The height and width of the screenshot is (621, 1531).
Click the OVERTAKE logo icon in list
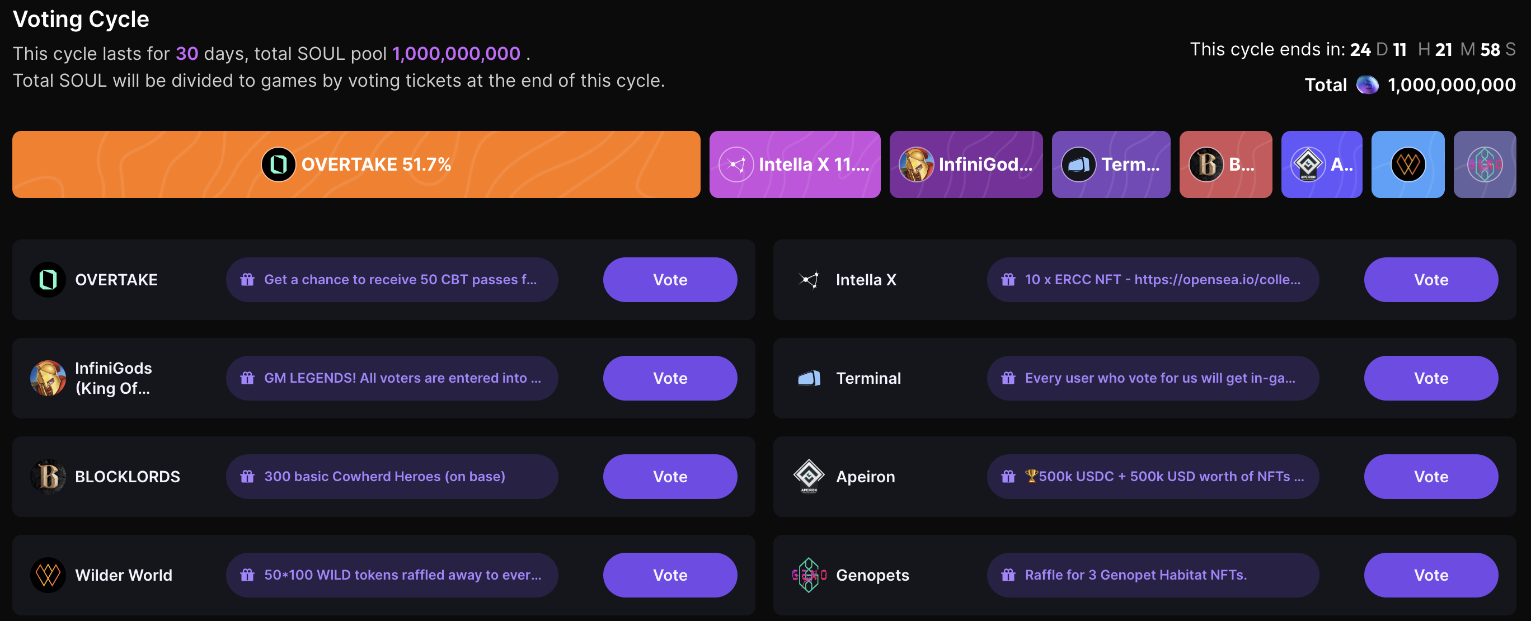click(48, 279)
